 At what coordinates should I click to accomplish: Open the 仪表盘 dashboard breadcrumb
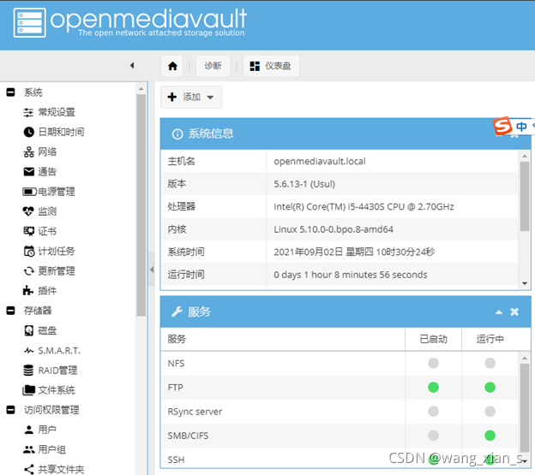point(271,66)
